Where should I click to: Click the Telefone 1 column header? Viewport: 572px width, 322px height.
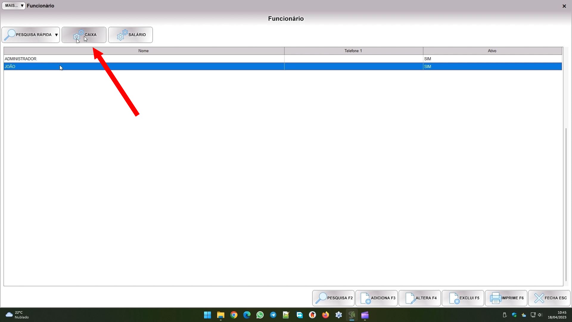(x=353, y=51)
